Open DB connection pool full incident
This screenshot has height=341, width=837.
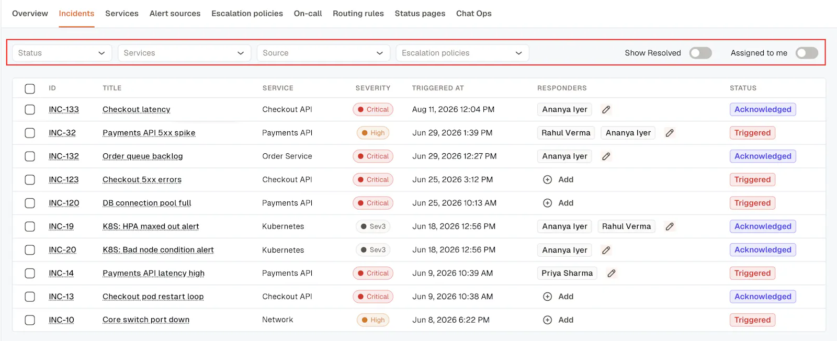pos(147,203)
